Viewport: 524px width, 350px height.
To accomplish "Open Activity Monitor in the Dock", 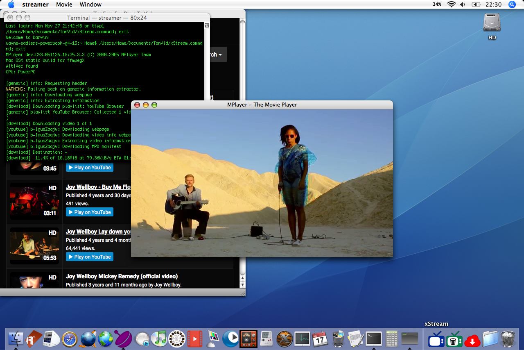I will click(303, 339).
